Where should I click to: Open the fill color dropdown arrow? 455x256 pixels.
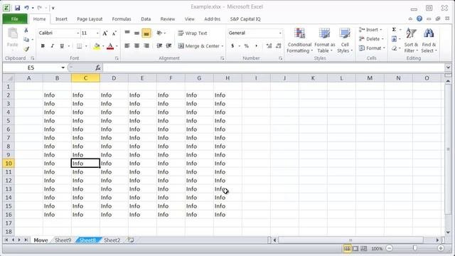103,46
